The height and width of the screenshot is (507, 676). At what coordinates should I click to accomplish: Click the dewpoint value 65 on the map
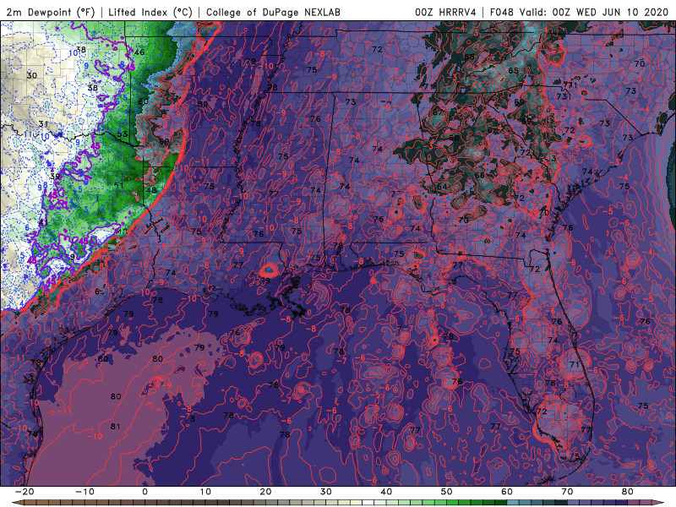coord(514,71)
